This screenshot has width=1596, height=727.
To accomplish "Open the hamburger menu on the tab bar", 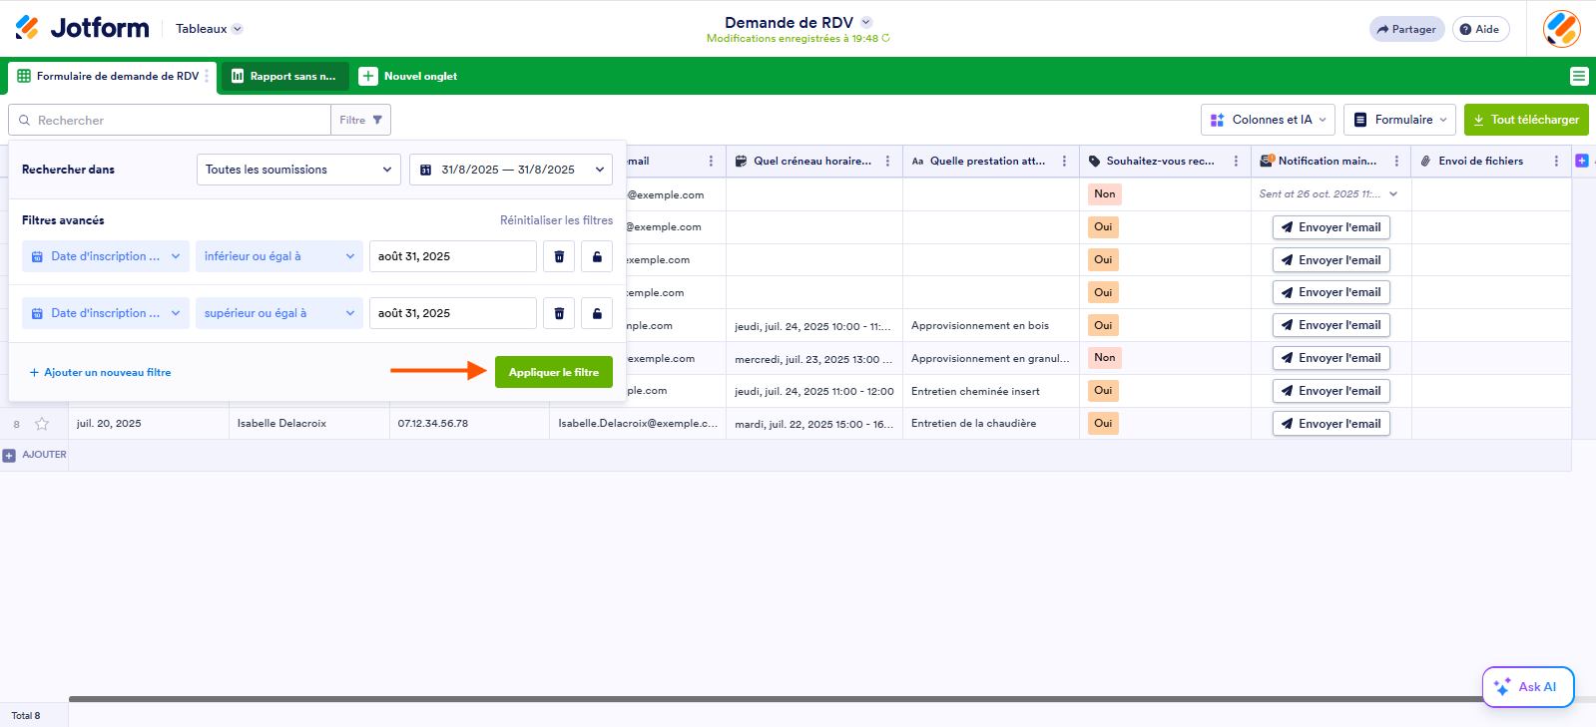I will (x=1579, y=76).
